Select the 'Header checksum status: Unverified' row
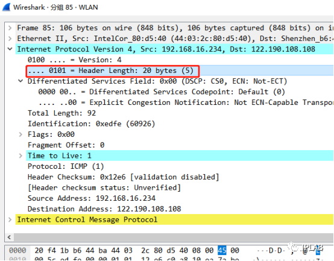The width and height of the screenshot is (334, 261). pos(180,187)
